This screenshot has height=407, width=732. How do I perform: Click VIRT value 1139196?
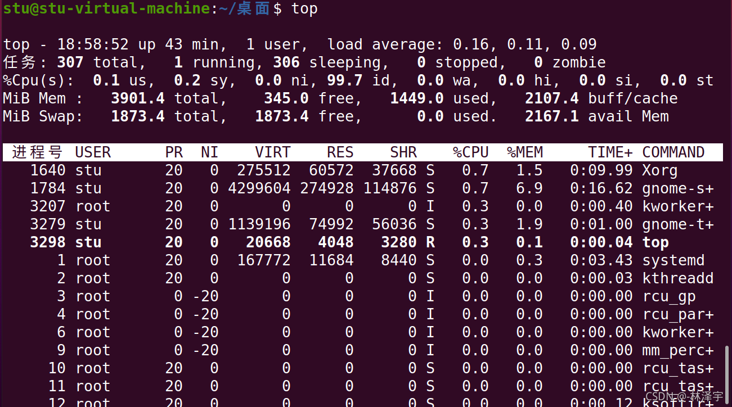[259, 224]
